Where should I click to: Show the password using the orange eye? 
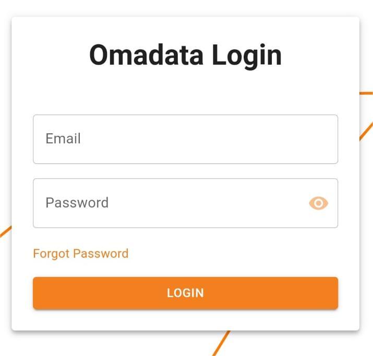pos(319,203)
